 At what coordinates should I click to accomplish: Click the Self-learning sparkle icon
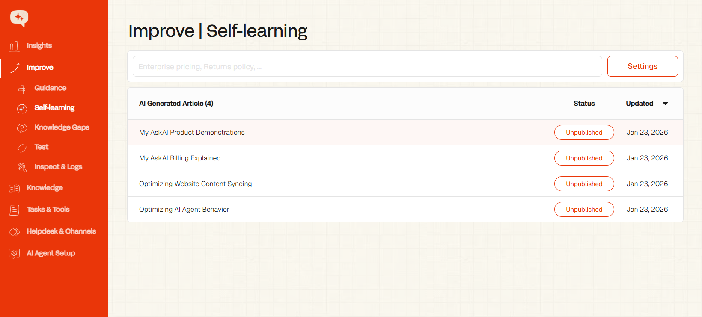(x=22, y=109)
